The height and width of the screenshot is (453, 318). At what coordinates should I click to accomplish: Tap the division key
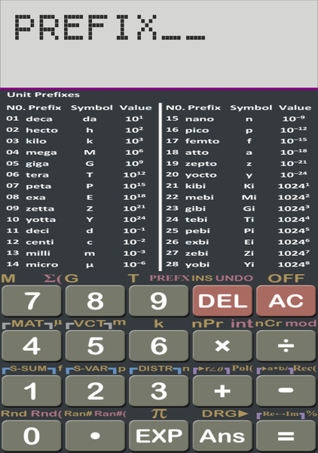click(286, 346)
